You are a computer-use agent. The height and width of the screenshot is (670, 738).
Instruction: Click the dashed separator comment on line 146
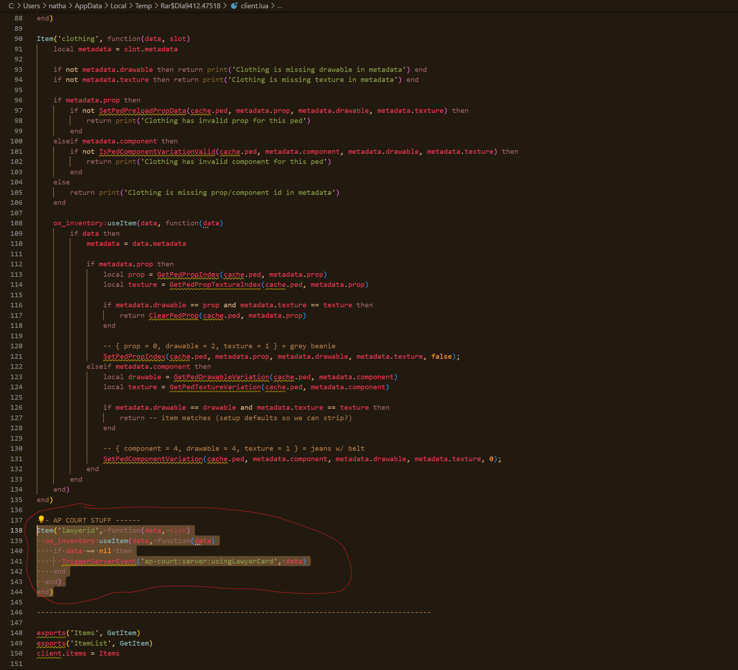[234, 612]
